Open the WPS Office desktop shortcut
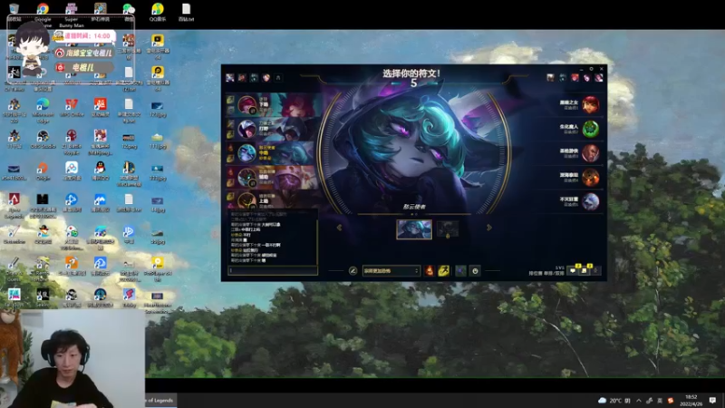This screenshot has width=725, height=408. tap(72, 107)
